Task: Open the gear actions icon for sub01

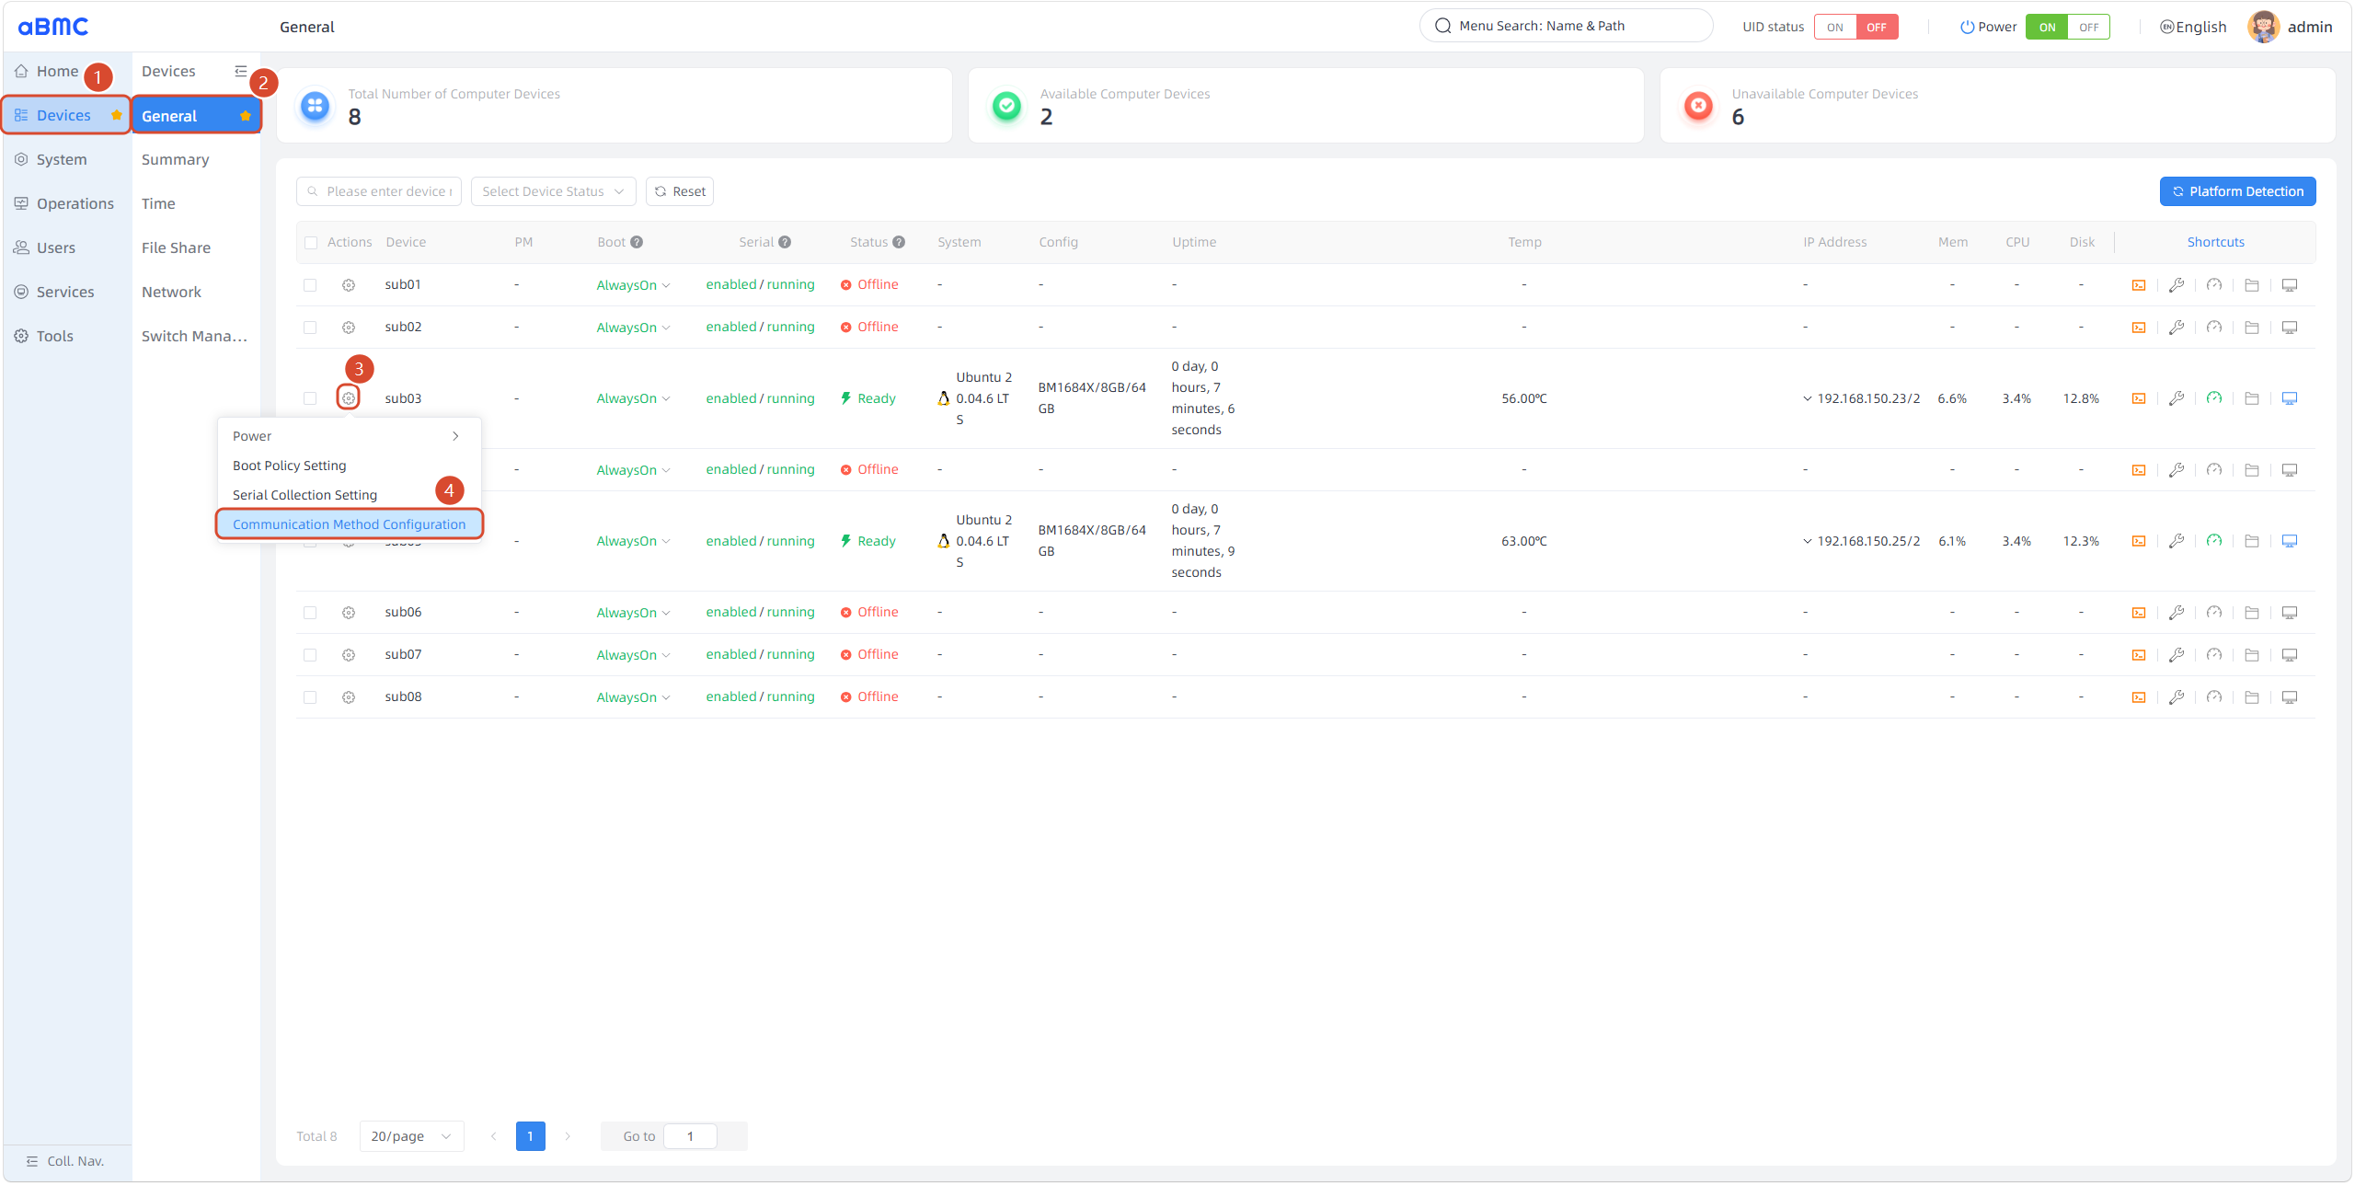Action: pos(349,285)
